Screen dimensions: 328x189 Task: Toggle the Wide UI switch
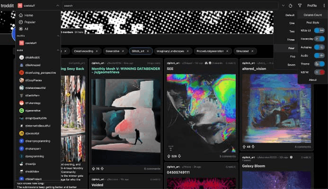click(x=319, y=31)
